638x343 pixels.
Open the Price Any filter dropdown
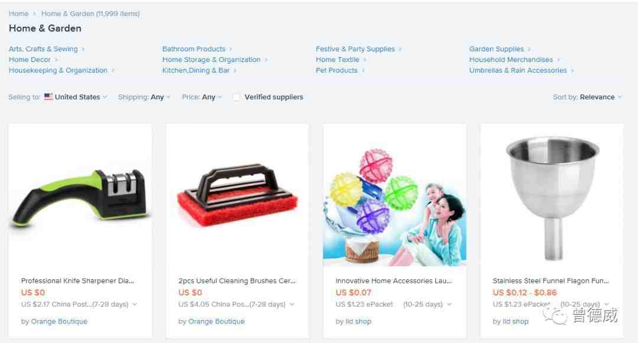[202, 97]
